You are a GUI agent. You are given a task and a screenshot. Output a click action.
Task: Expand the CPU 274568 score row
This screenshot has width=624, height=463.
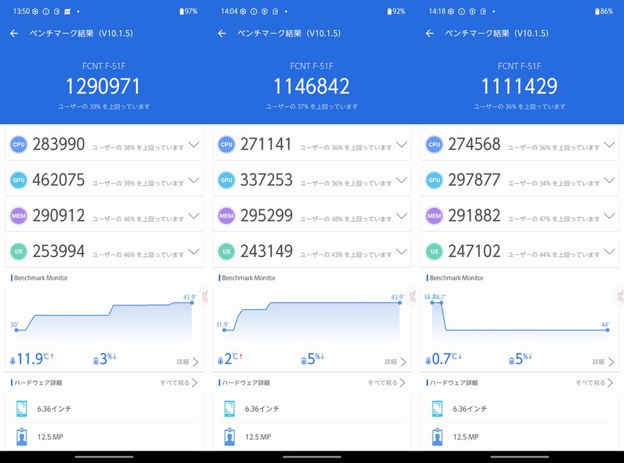pyautogui.click(x=609, y=144)
